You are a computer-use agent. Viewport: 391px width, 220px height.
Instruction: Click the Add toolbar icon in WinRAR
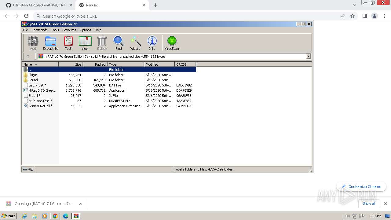point(33,43)
